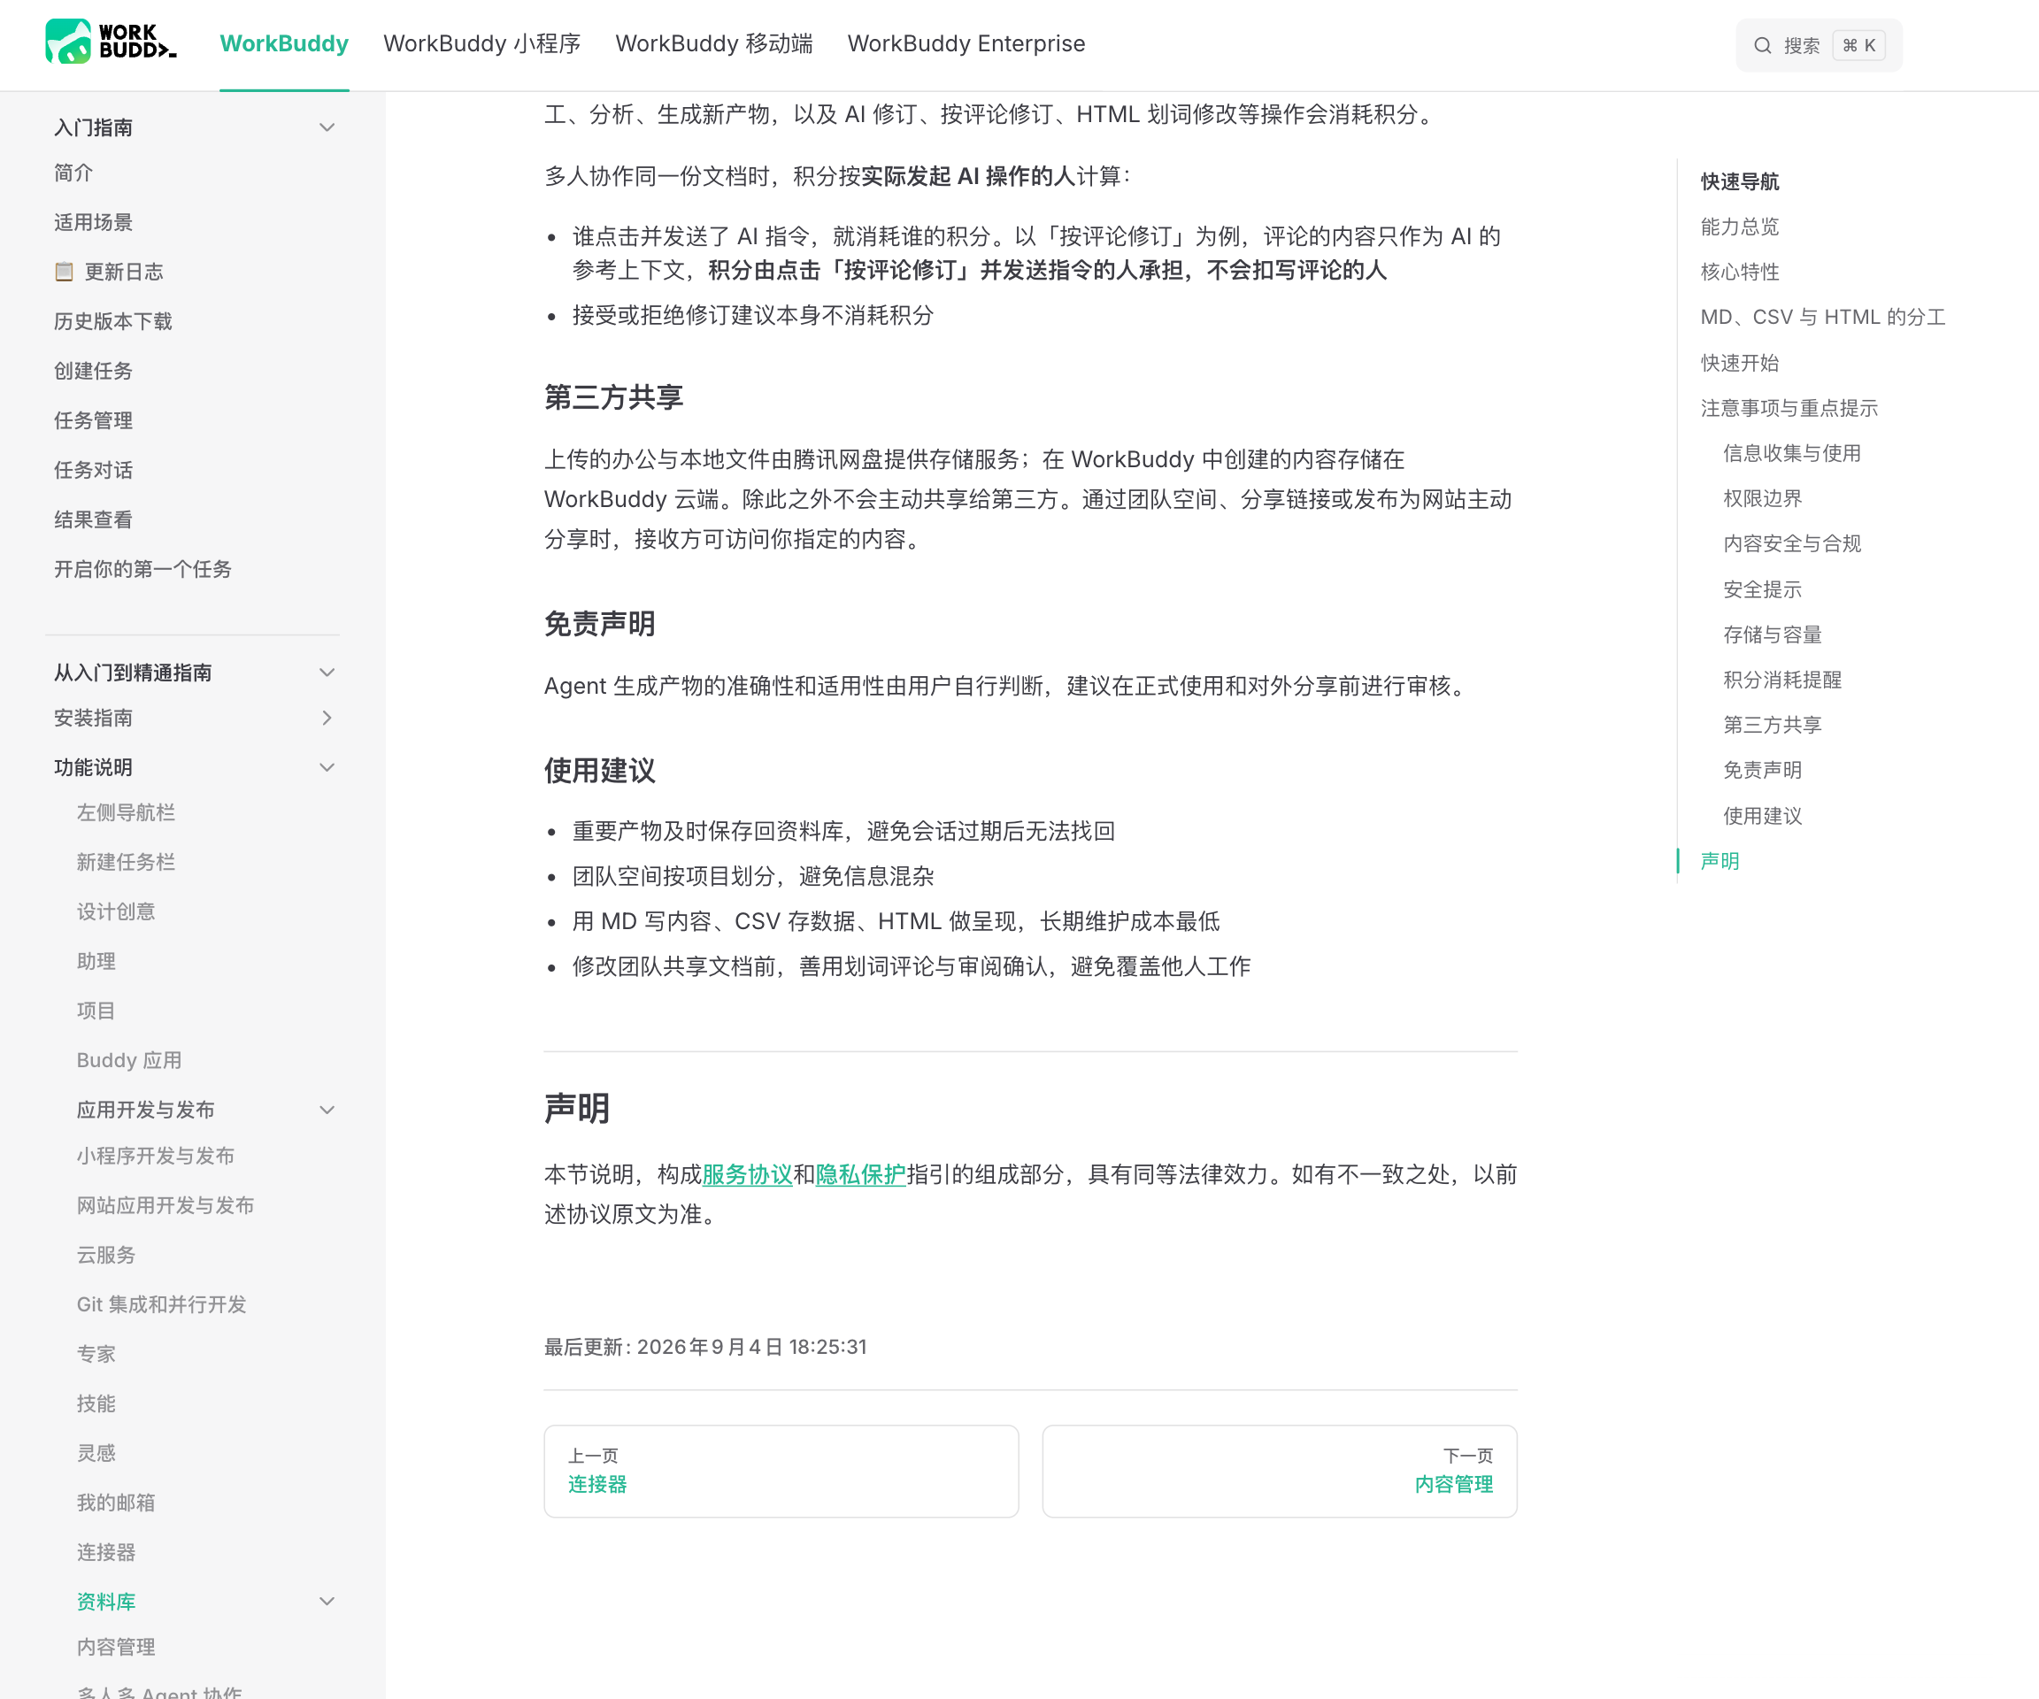Open the 更新日志 clipboard item
The height and width of the screenshot is (1699, 2039).
108,272
